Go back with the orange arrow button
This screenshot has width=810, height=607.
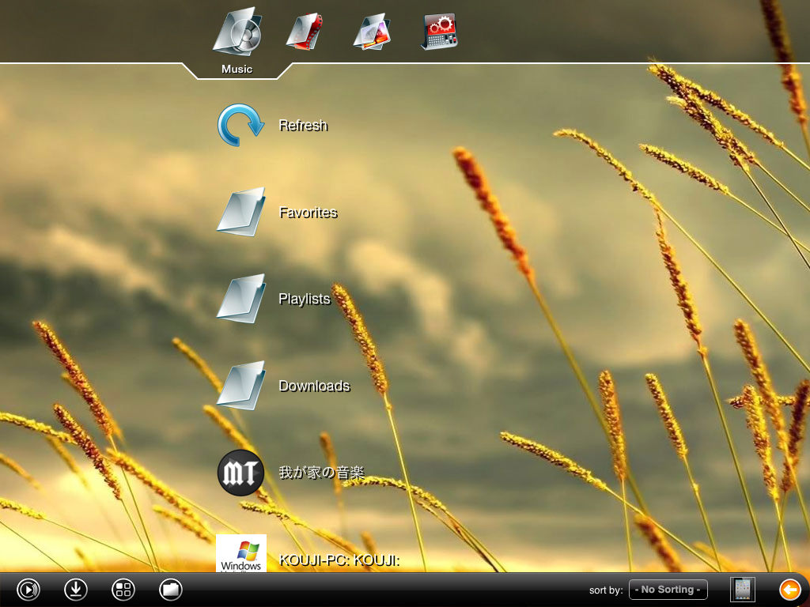click(790, 590)
